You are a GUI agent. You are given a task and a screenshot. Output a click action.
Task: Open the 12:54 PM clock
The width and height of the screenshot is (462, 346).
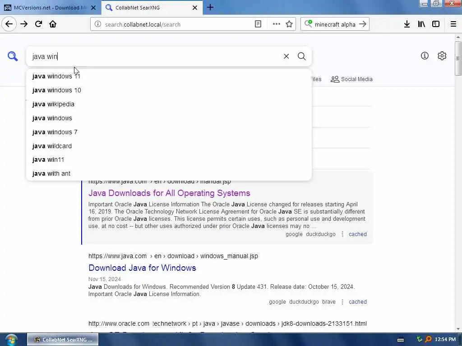pos(445,340)
